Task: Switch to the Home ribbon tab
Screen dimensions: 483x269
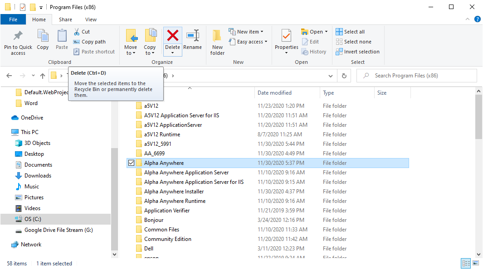Action: click(39, 19)
